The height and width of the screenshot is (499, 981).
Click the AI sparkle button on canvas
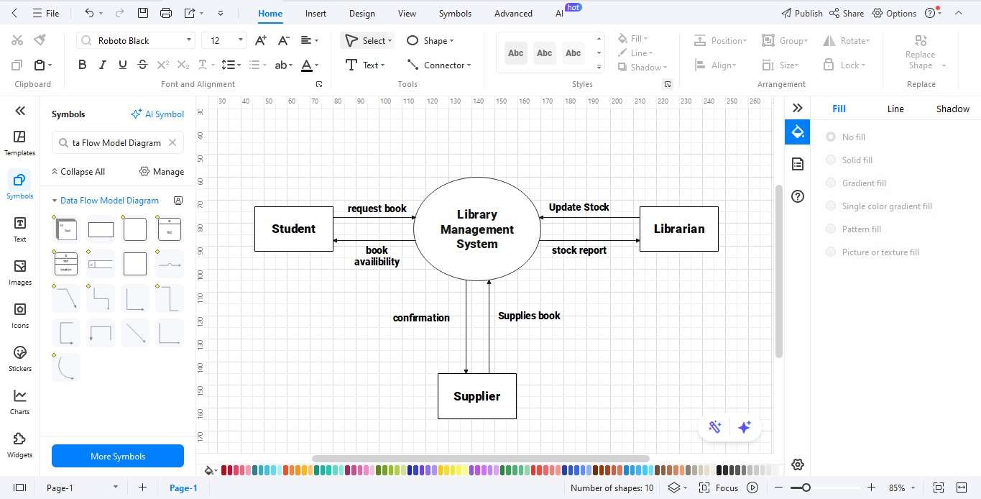[745, 427]
